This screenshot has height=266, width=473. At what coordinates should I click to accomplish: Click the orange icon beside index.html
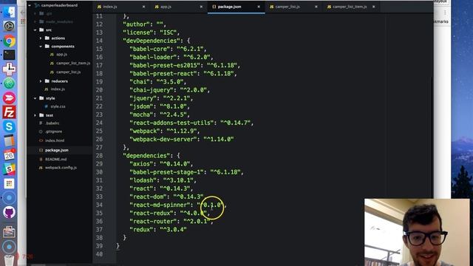pos(41,140)
